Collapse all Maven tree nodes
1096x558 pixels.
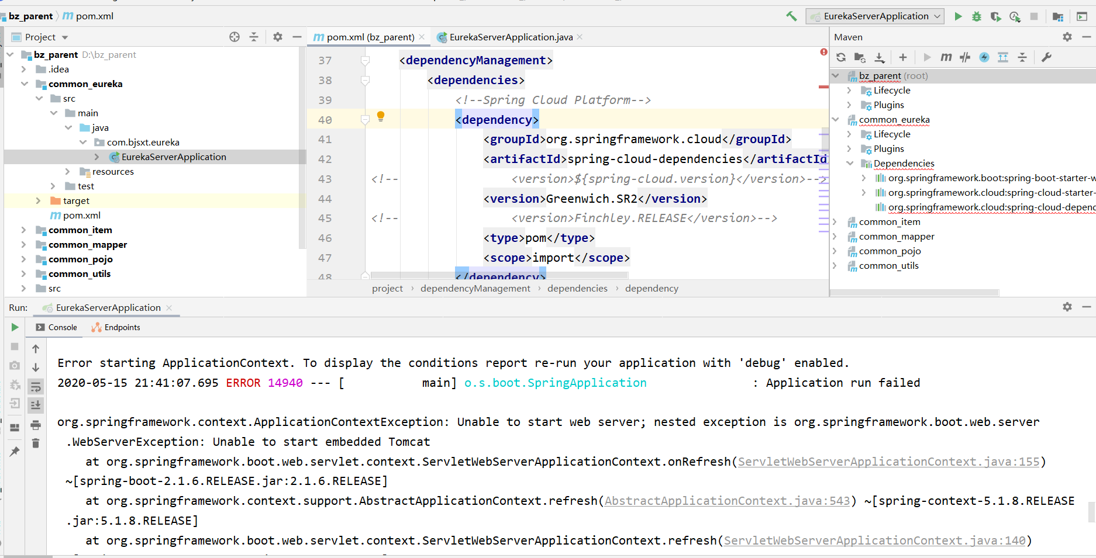tap(1022, 57)
